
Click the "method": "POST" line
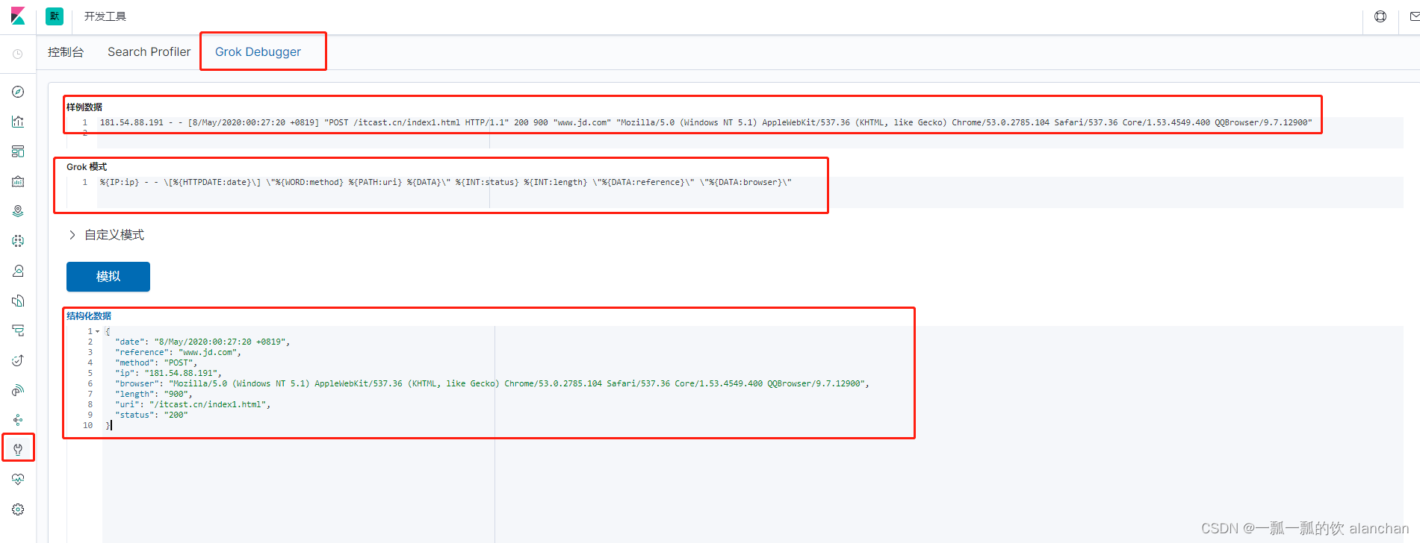[156, 362]
